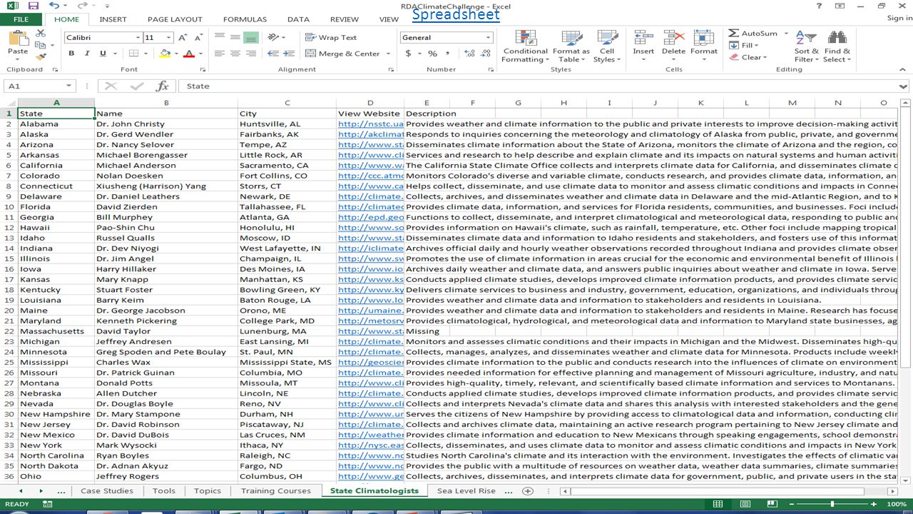Click the Format Painter brush icon

(41, 56)
